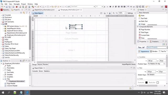Open the font name dropdown
The width and height of the screenshot is (168, 95).
94,7
